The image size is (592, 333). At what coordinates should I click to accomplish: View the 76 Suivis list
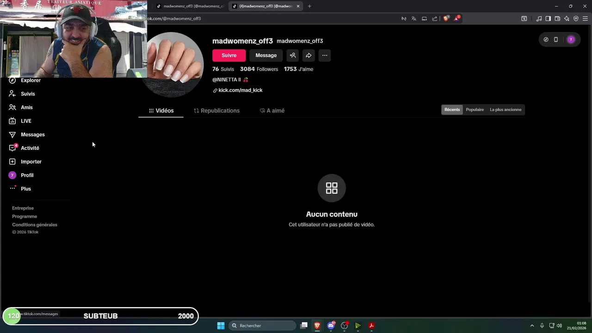click(x=223, y=69)
